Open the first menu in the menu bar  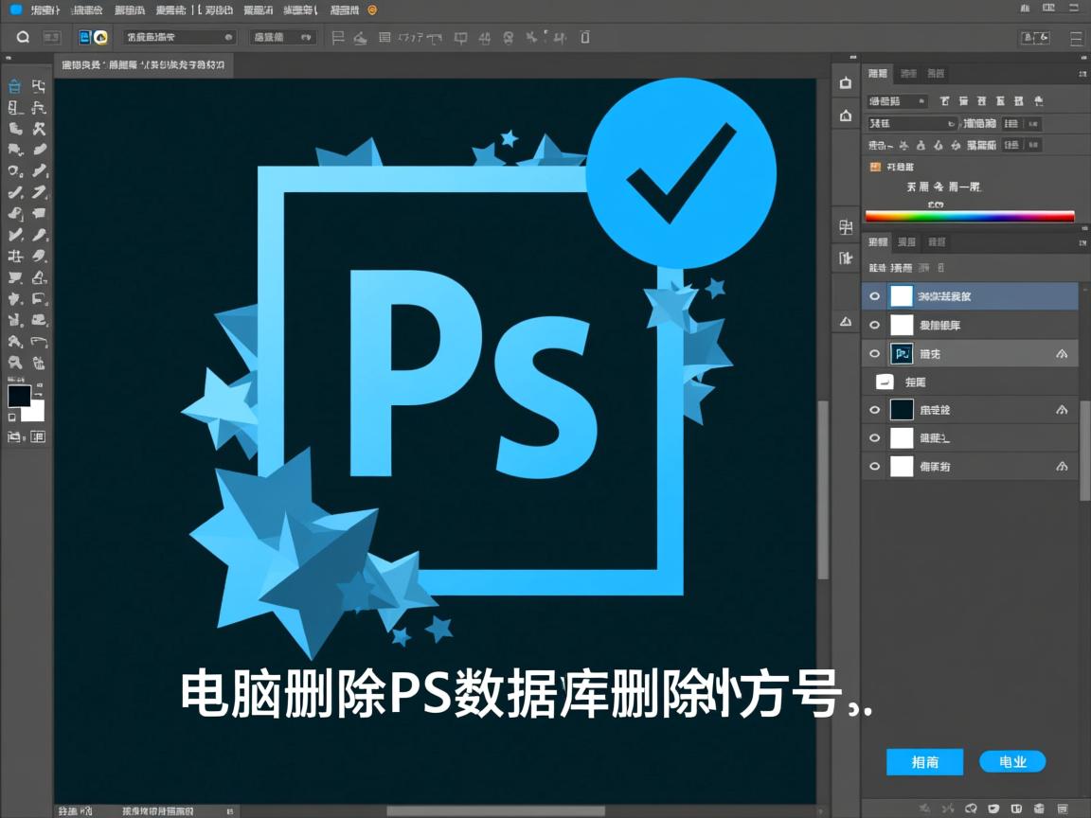(x=42, y=9)
